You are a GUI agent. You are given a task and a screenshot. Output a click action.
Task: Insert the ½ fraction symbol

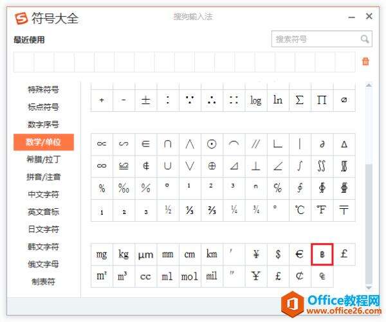[167, 210]
